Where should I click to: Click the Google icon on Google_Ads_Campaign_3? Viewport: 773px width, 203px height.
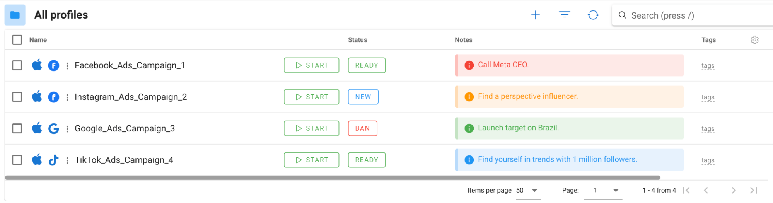click(x=54, y=128)
